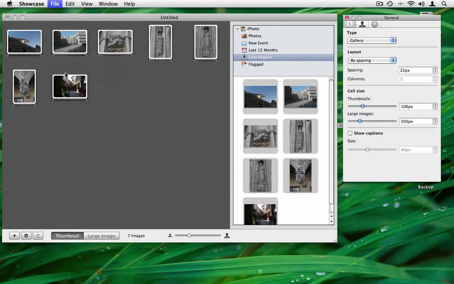Click the caption Size stepper
This screenshot has width=454, height=284.
coord(435,149)
